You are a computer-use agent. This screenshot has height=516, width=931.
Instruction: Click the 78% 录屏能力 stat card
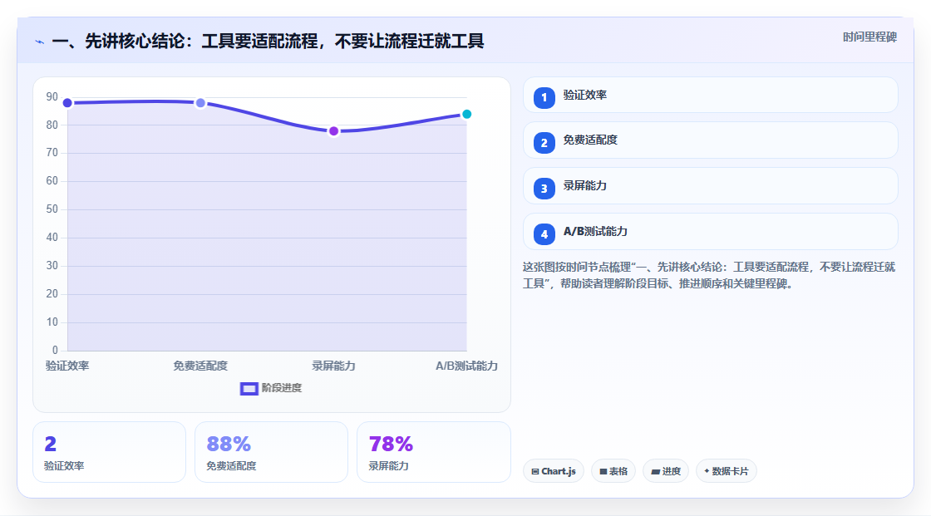click(433, 452)
